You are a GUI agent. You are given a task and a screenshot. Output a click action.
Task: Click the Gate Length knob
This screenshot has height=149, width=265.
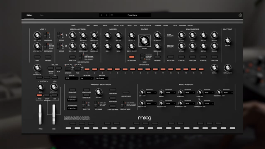[227, 68]
